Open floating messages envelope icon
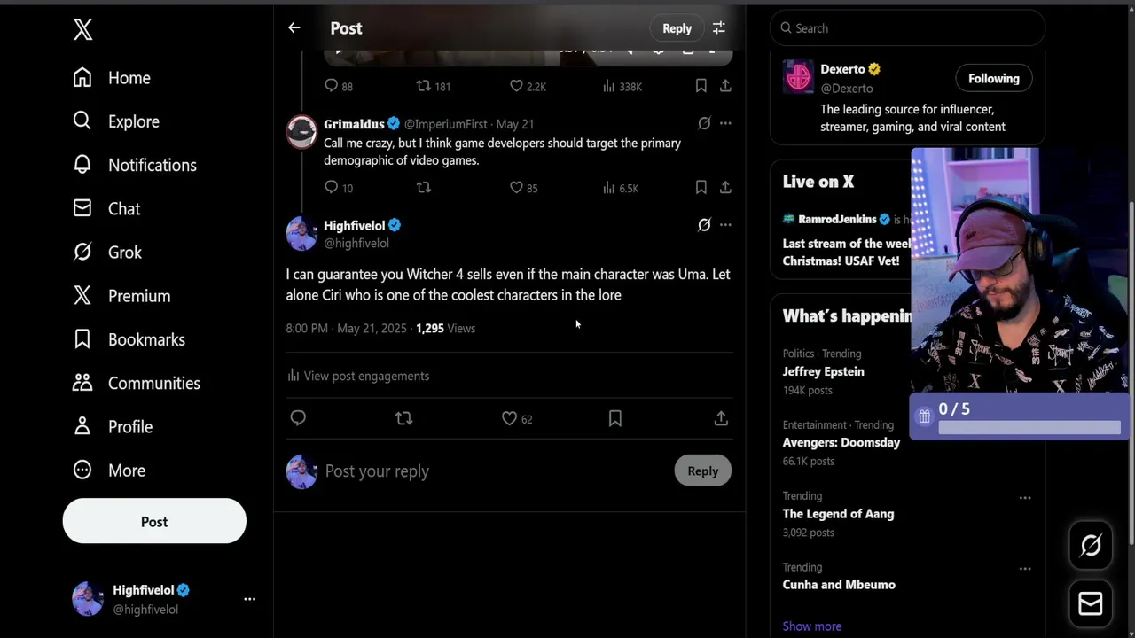Image resolution: width=1135 pixels, height=638 pixels. 1091,604
